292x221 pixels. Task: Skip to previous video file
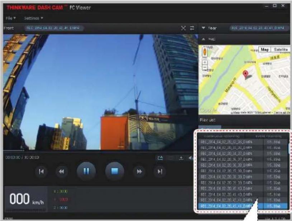click(41, 171)
